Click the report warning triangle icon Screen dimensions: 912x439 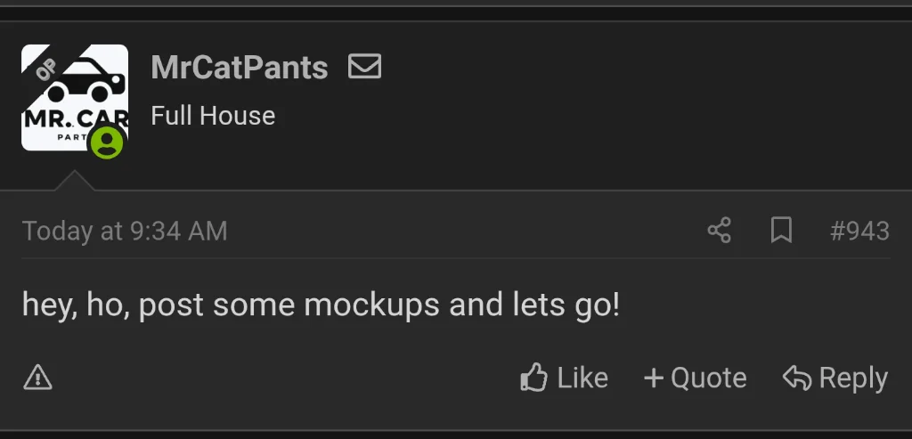point(37,378)
